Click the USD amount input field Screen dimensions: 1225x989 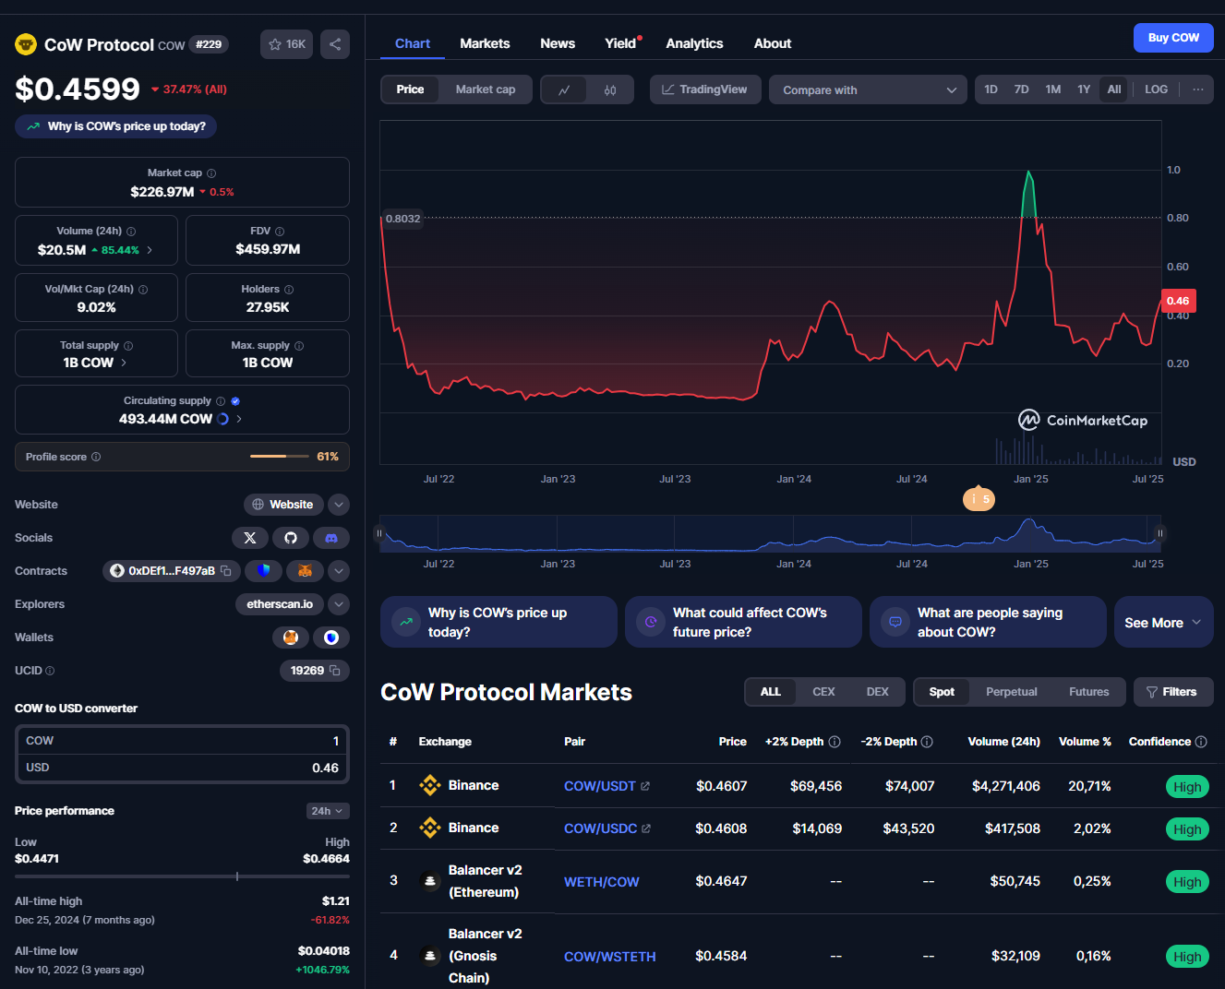(x=182, y=768)
